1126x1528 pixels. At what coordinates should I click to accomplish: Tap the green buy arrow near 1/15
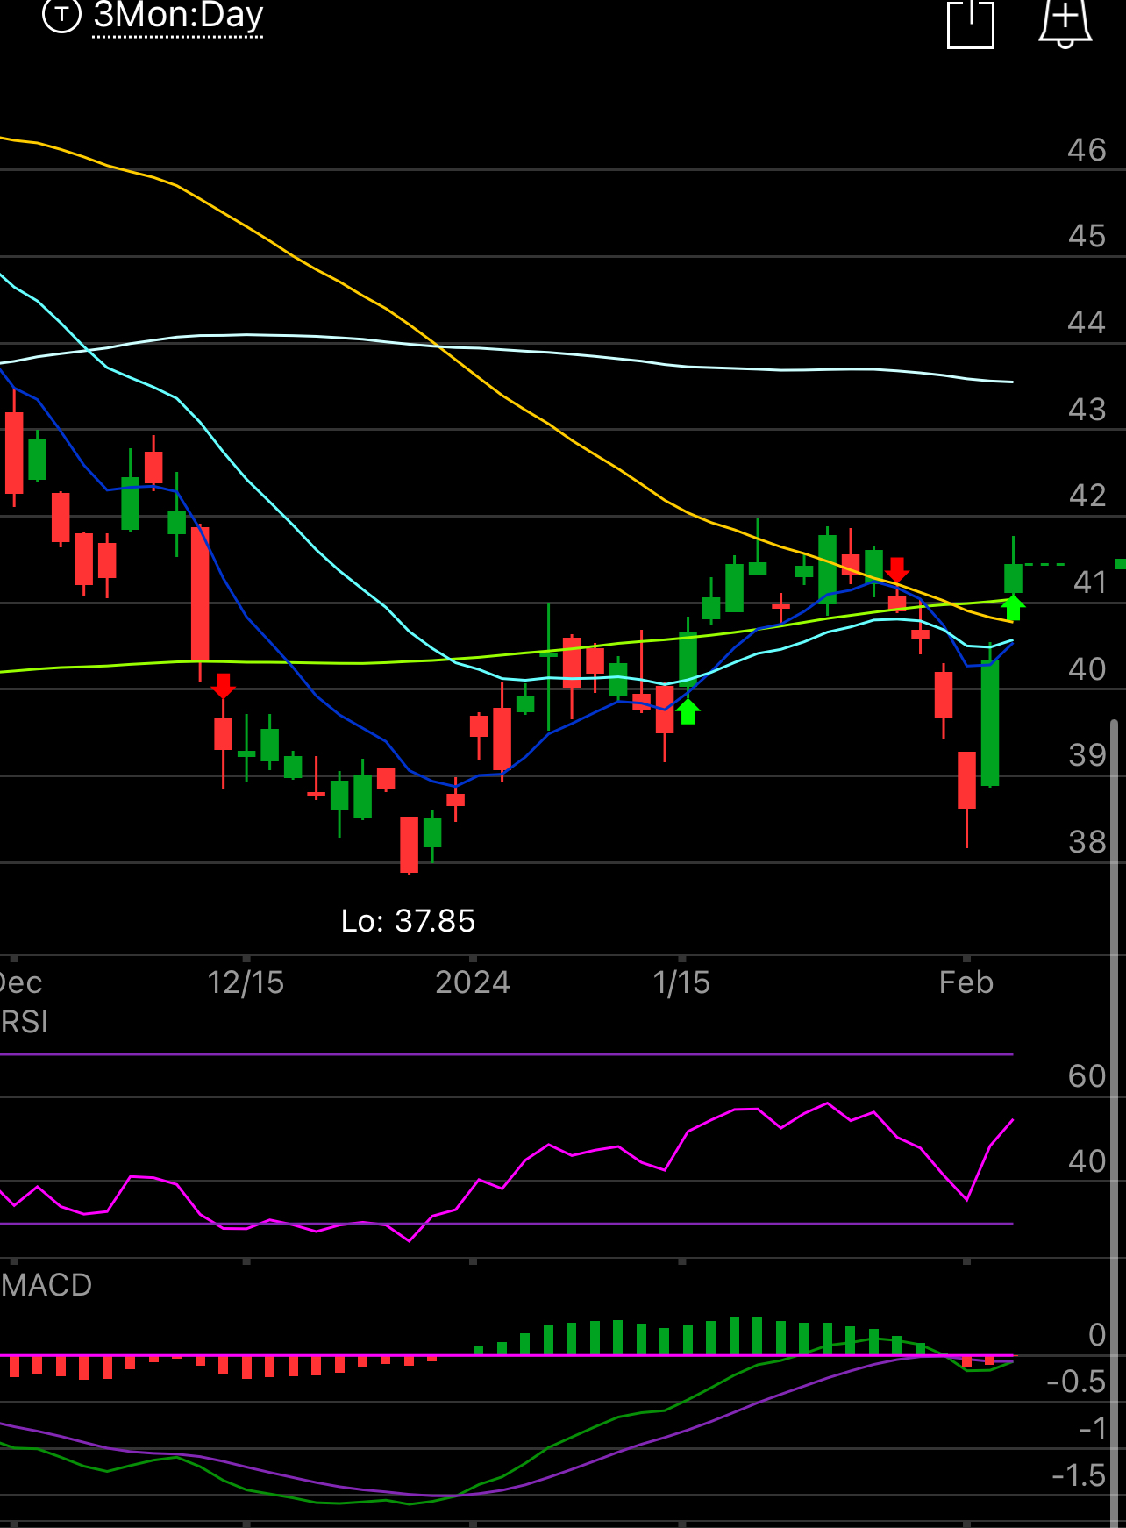(688, 711)
